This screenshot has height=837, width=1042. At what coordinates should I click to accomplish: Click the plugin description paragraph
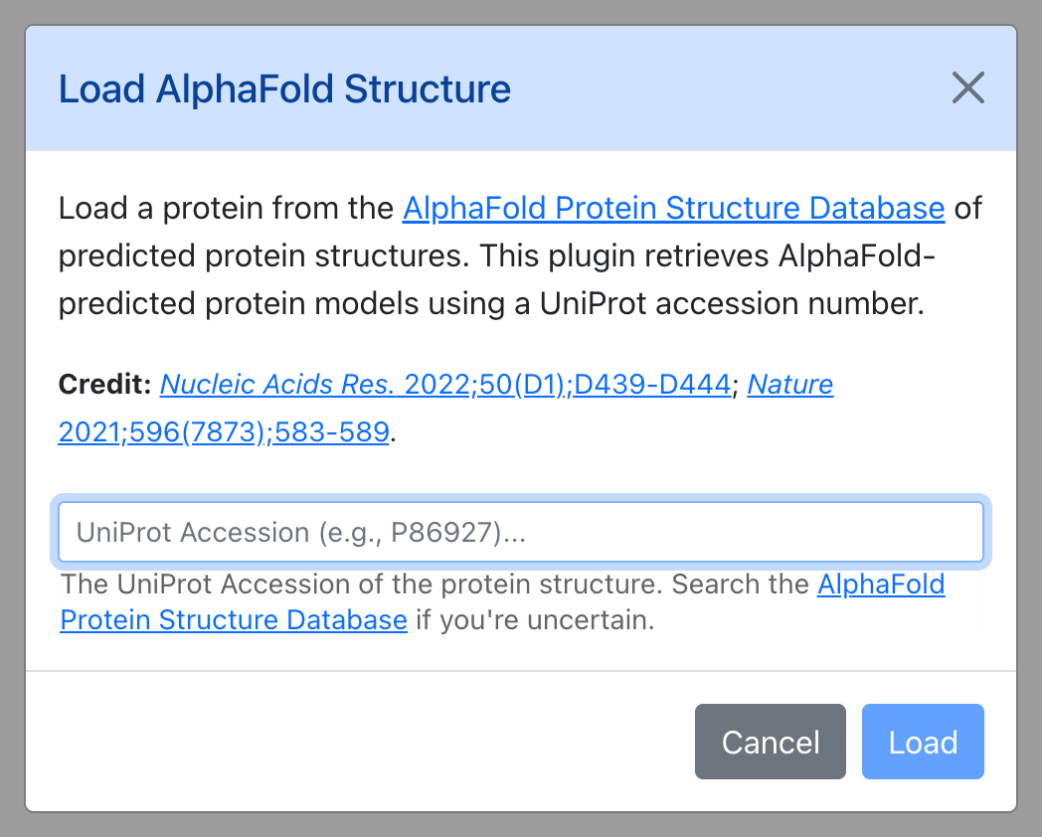521,255
